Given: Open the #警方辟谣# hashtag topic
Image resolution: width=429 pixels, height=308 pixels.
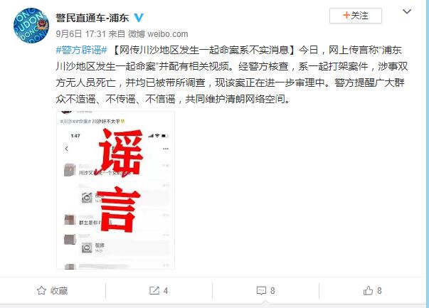Looking at the screenshot, I should coord(81,50).
